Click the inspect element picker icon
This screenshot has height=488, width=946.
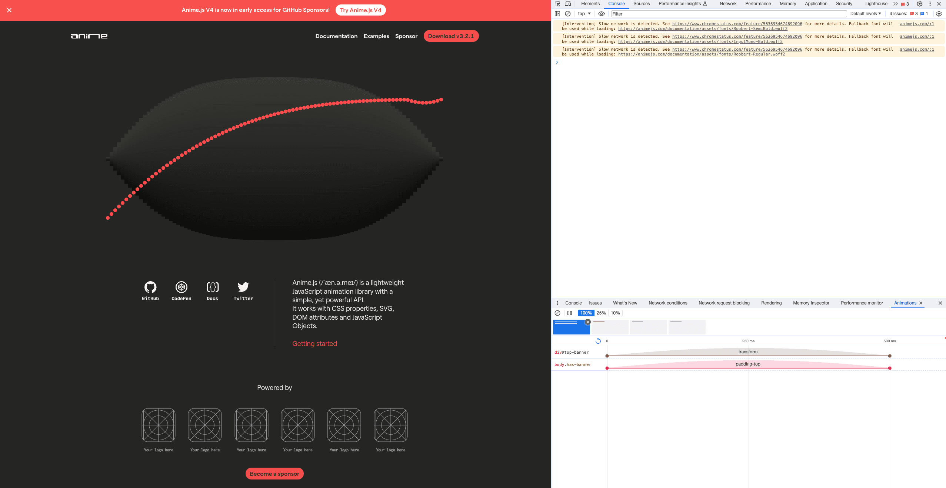pos(557,4)
